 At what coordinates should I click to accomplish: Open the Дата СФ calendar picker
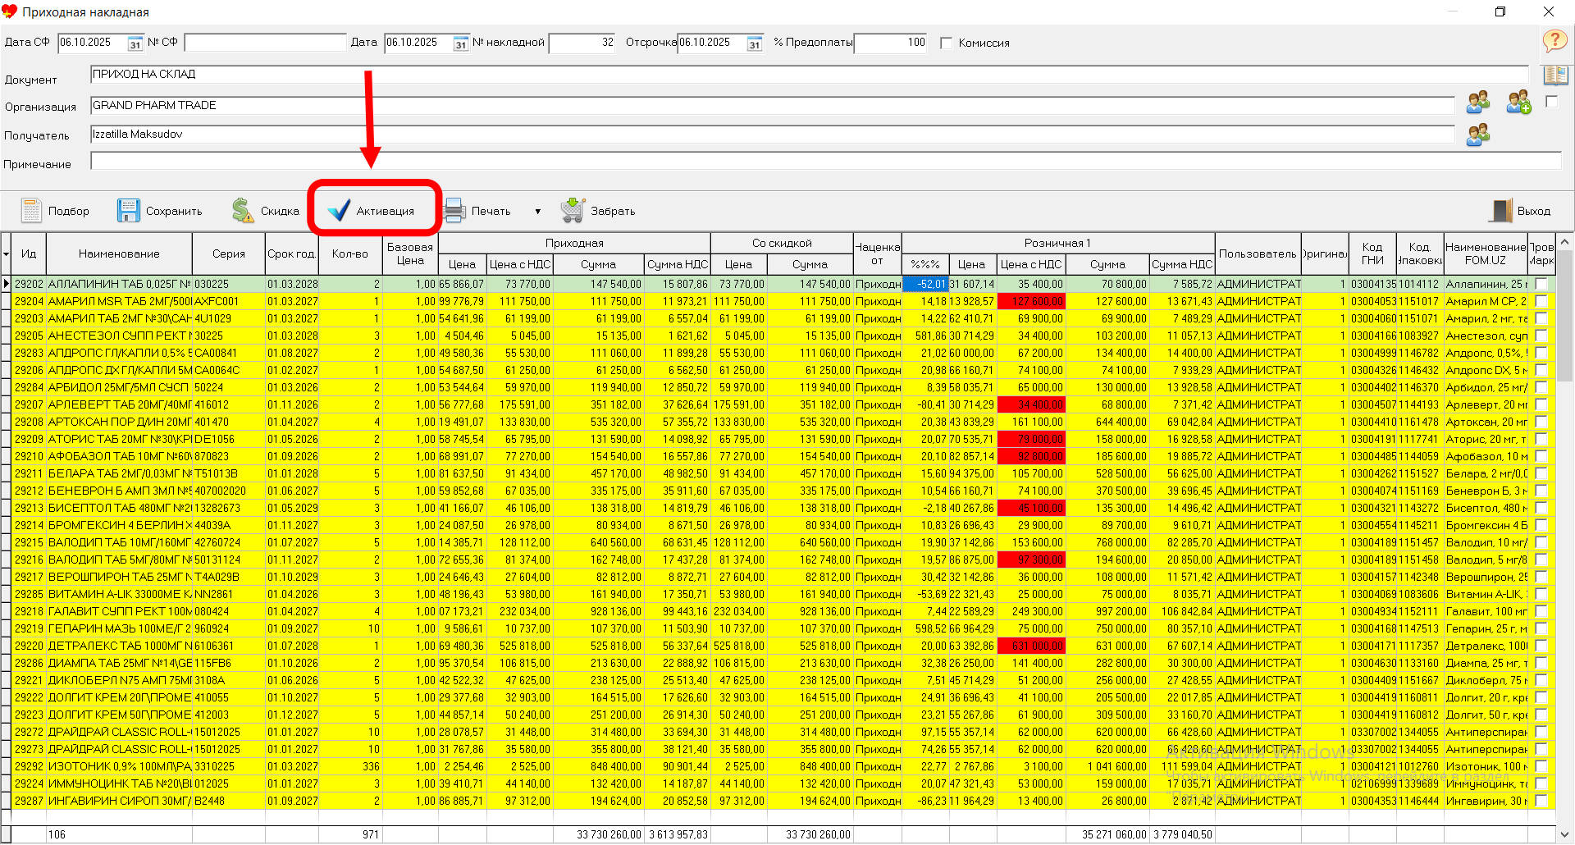(135, 43)
